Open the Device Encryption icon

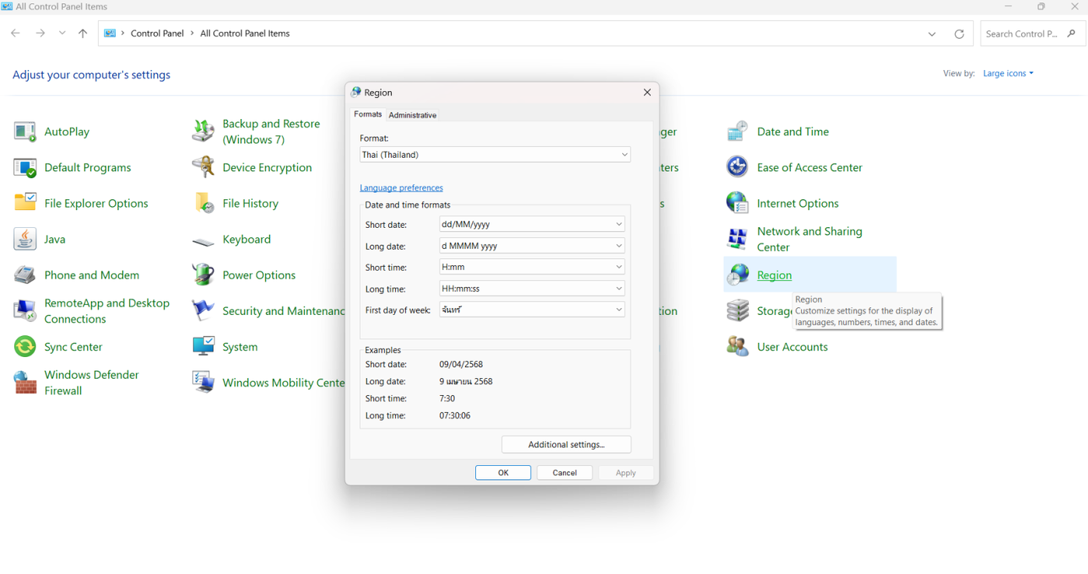click(203, 167)
